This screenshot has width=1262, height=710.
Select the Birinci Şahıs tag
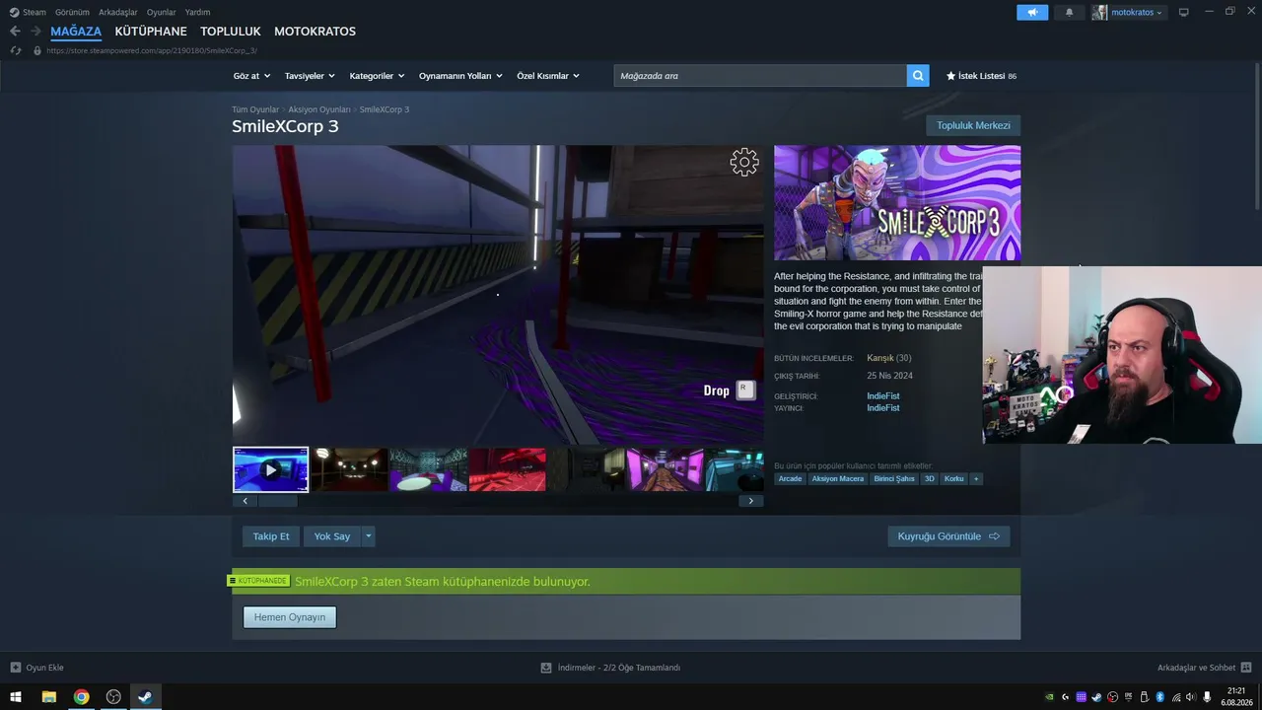click(x=894, y=479)
